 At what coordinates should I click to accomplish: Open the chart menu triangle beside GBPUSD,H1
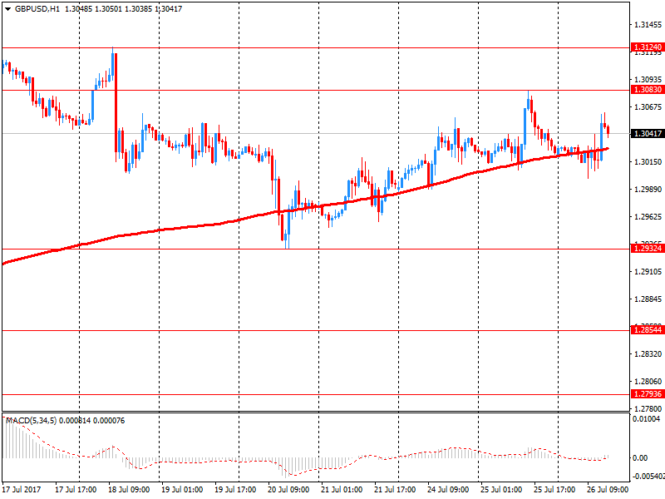point(7,9)
